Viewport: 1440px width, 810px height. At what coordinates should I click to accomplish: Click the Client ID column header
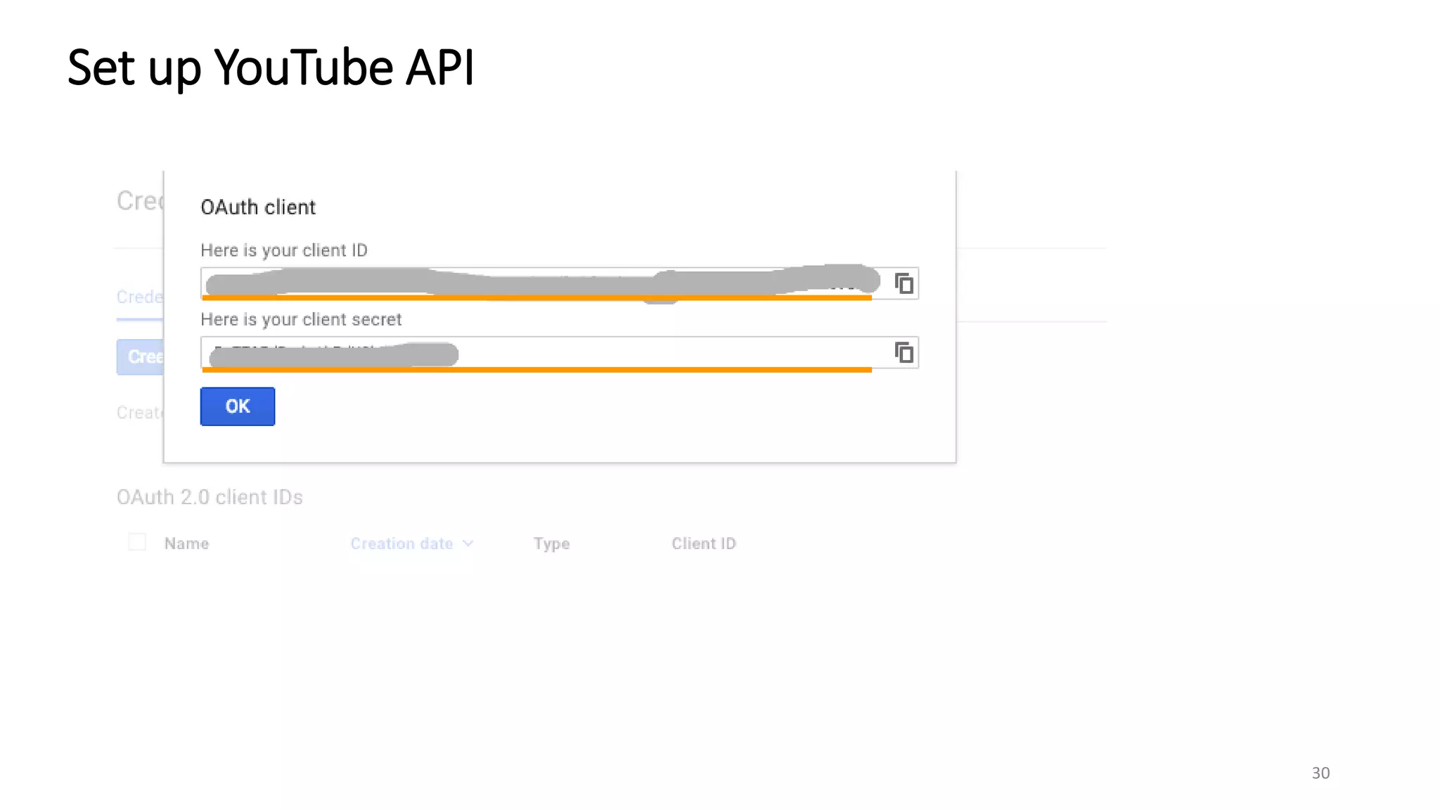click(704, 544)
